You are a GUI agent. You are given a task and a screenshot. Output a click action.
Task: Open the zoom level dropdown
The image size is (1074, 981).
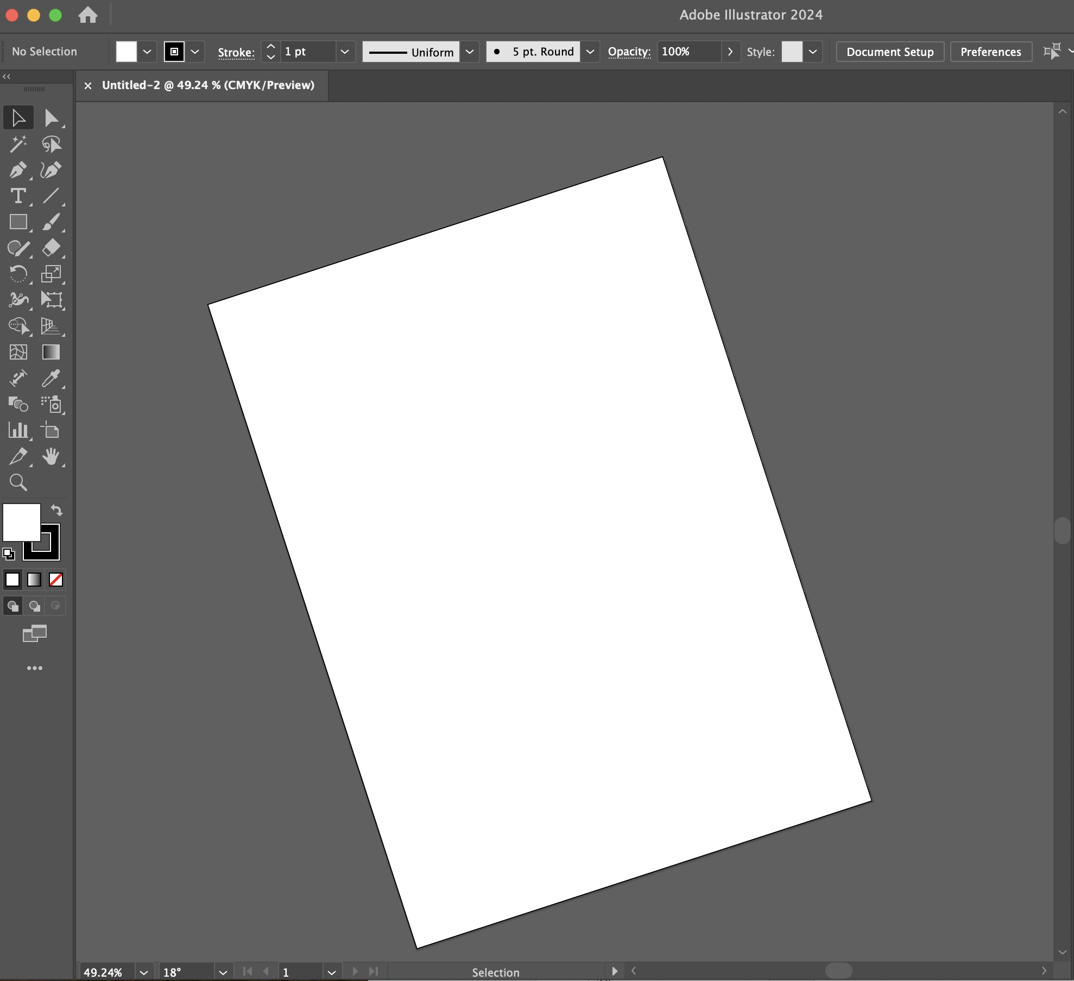click(144, 972)
